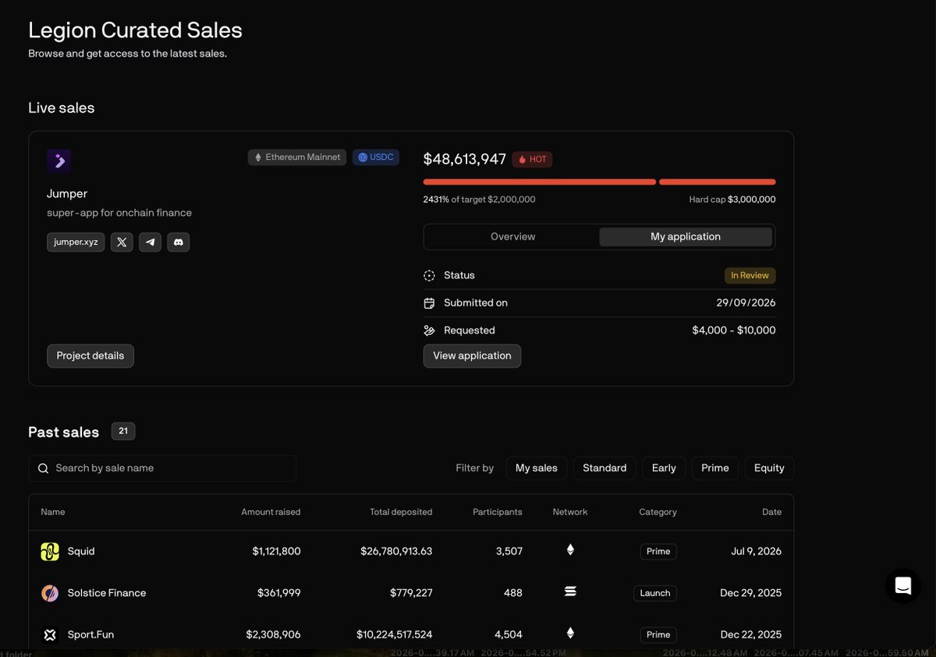Click the Date column header
Screen dimensions: 936x657
point(772,512)
